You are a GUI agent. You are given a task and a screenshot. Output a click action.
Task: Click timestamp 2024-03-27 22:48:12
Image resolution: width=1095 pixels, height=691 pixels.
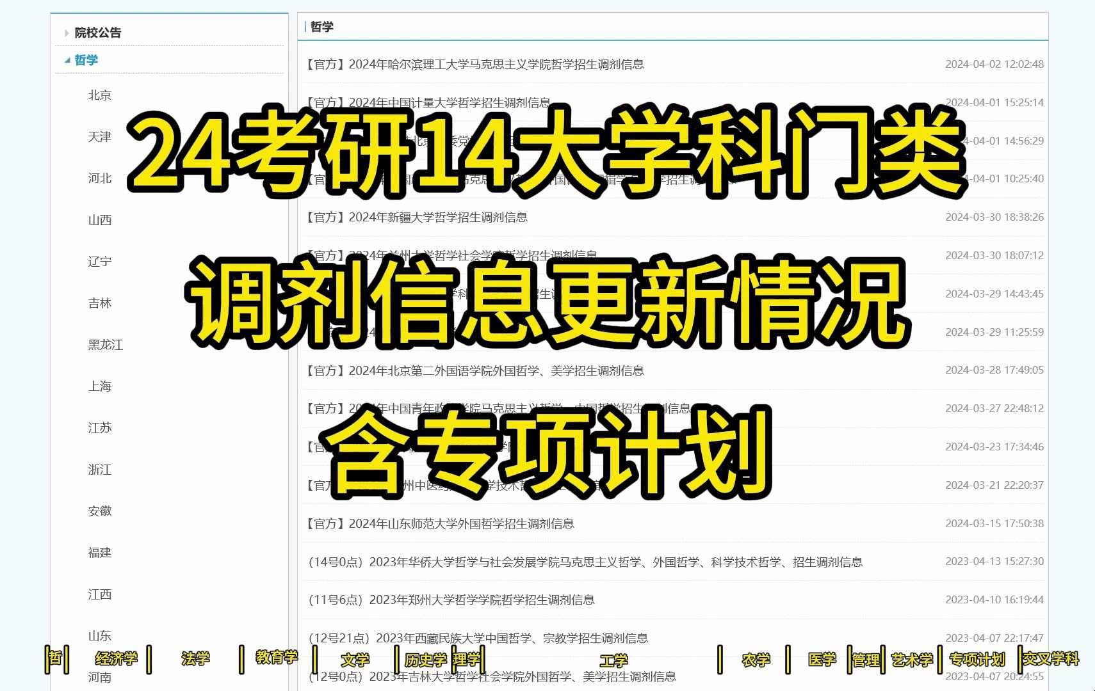[x=994, y=408]
